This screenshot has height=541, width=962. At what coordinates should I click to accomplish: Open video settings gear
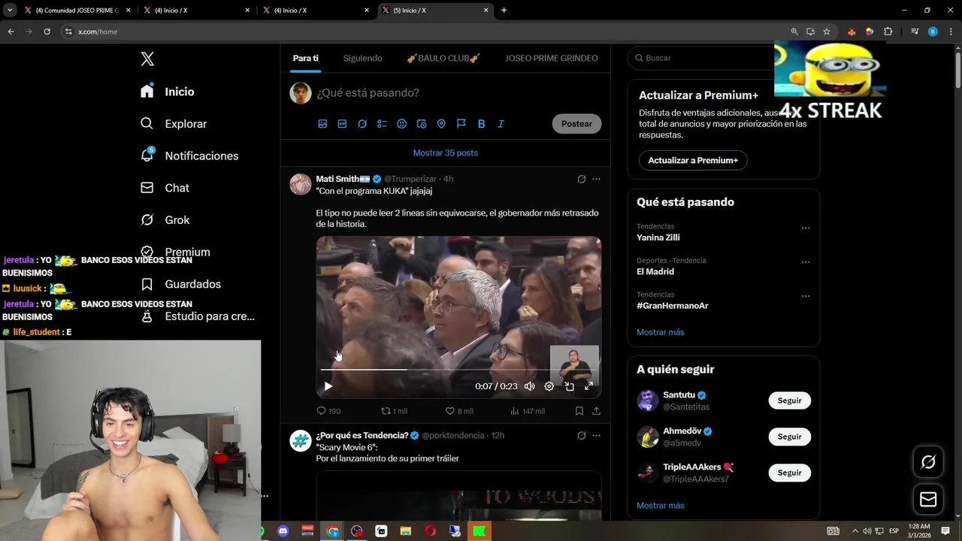click(x=549, y=386)
